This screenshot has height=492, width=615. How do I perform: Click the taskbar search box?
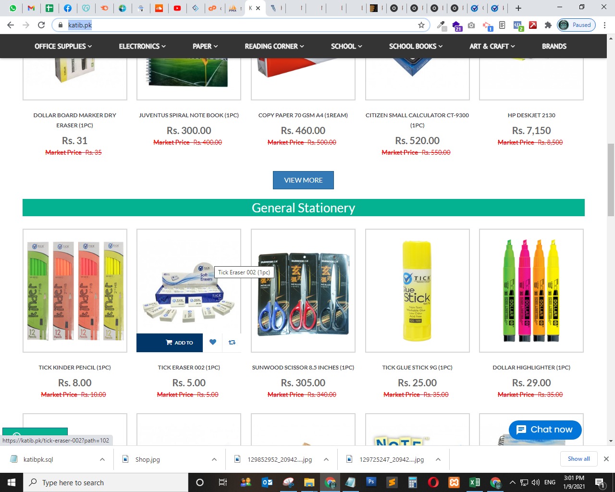coord(106,482)
